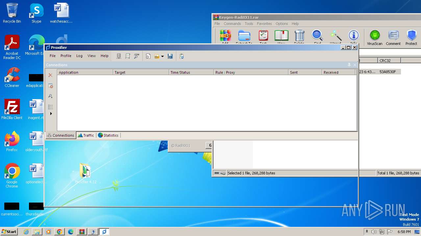421x236 pixels.
Task: Switch to the Connections tab
Action: click(x=61, y=135)
